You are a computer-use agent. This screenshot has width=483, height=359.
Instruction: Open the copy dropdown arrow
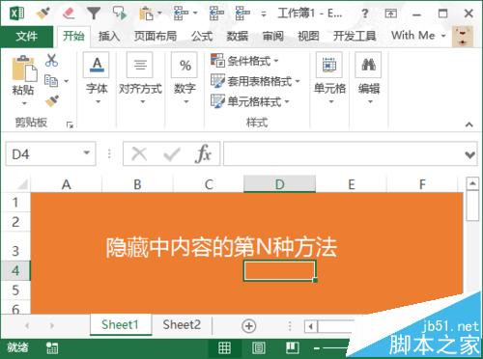(66, 81)
